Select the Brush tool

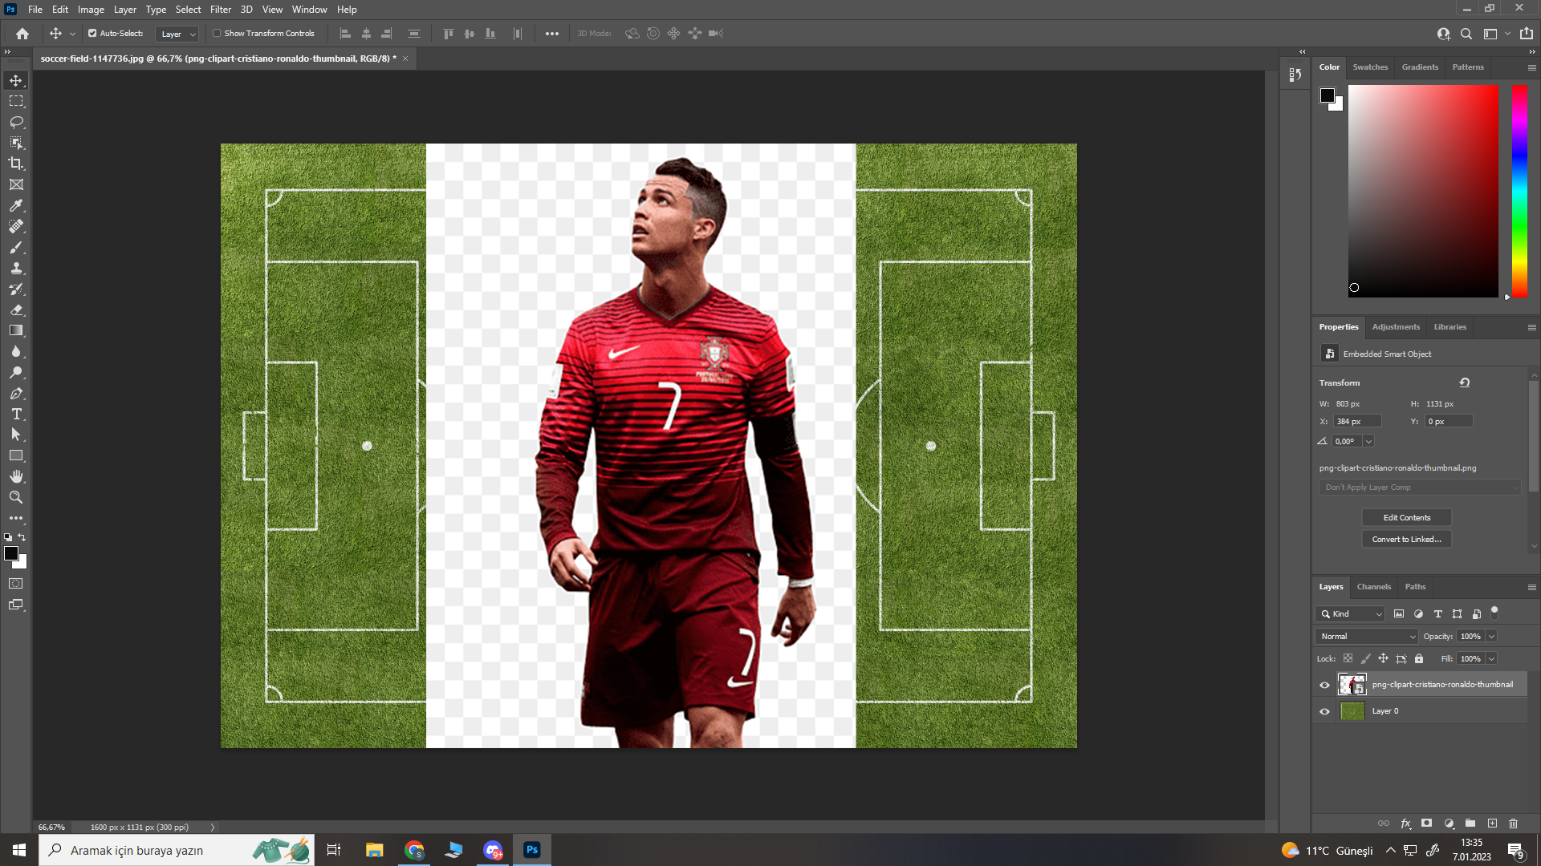tap(16, 247)
